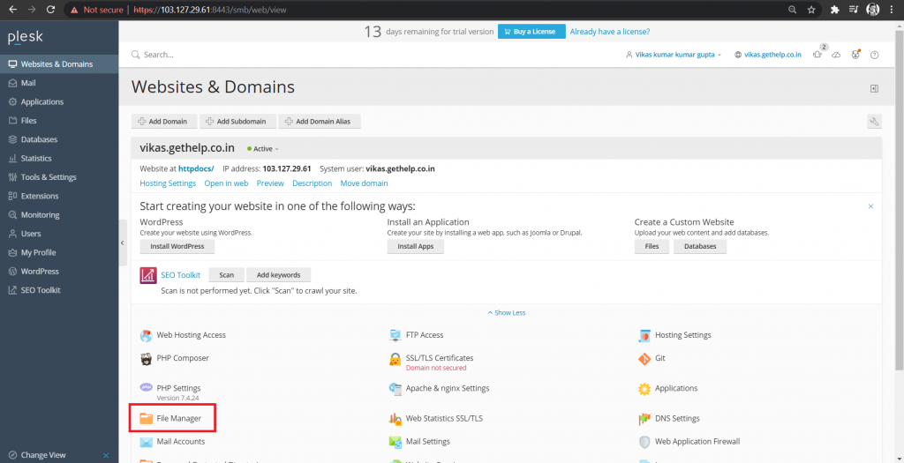Open the Hosting Settings link under the domain
This screenshot has height=463, width=904.
(168, 183)
